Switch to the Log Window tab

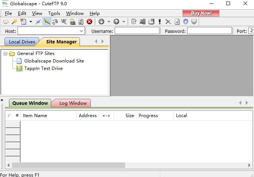pos(73,103)
